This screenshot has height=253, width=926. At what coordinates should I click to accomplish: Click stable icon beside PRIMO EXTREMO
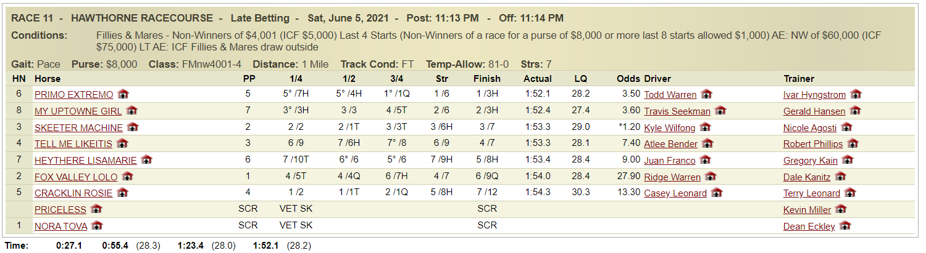click(x=123, y=95)
